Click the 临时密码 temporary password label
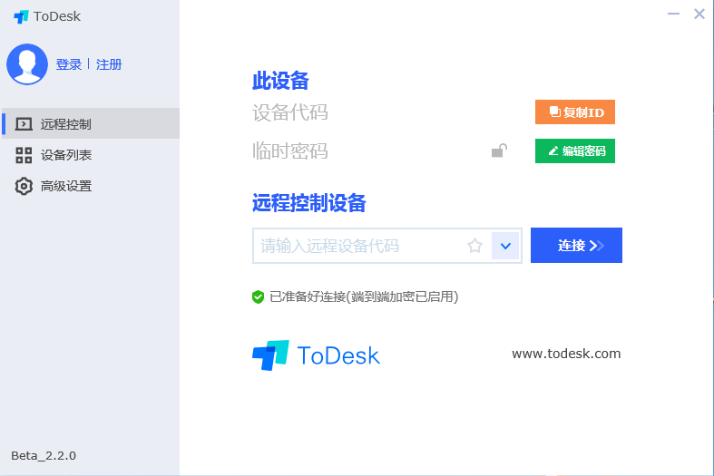 [290, 151]
